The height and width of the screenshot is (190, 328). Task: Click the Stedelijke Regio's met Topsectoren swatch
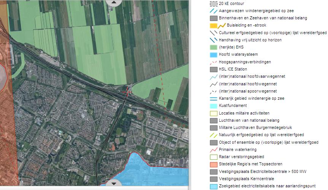click(x=214, y=164)
